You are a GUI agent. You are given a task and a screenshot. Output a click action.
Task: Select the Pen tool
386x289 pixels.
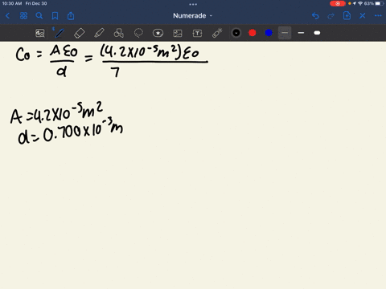coord(59,33)
